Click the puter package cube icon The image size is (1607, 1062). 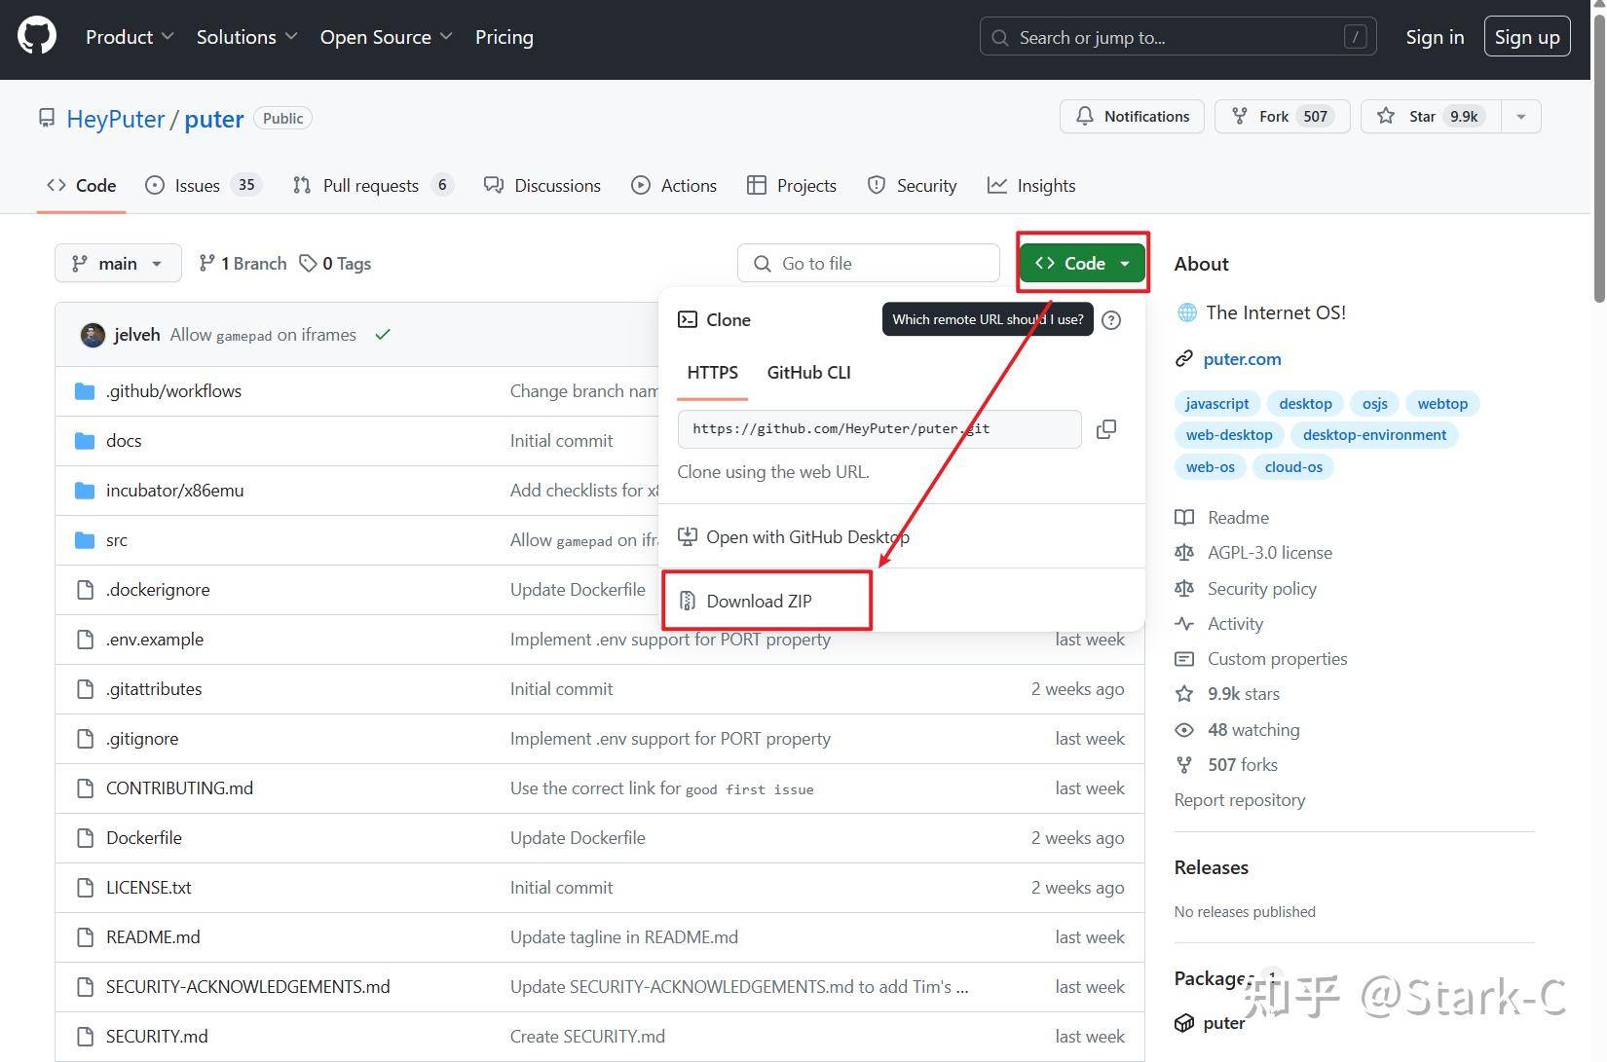pos(1184,1023)
